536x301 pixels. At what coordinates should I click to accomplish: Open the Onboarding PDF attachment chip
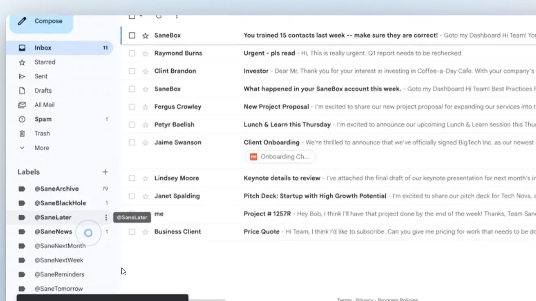pyautogui.click(x=280, y=157)
